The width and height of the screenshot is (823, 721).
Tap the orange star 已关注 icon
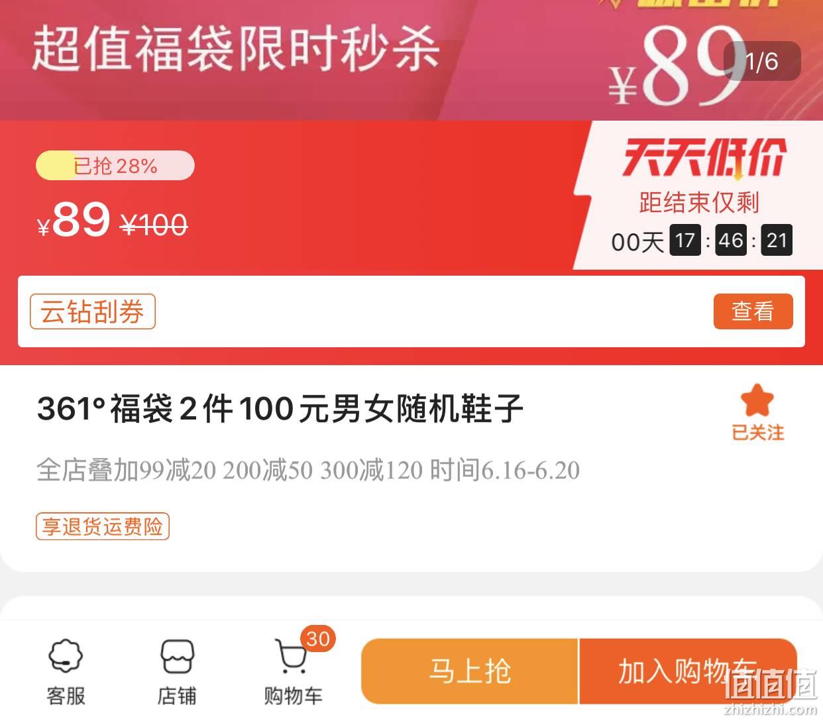[757, 414]
